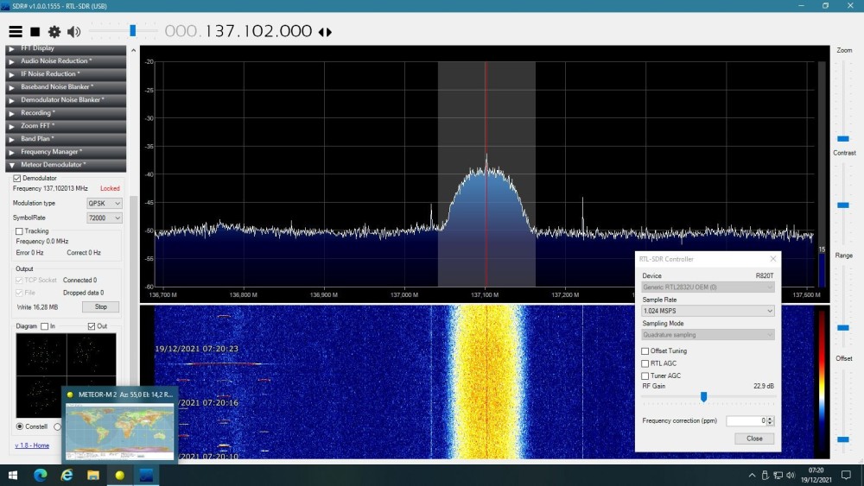The height and width of the screenshot is (486, 864).
Task: Open the Sampling Mode Quadrature sampling dropdown
Action: pos(708,335)
